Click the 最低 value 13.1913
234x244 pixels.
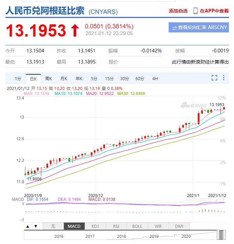pos(36,62)
